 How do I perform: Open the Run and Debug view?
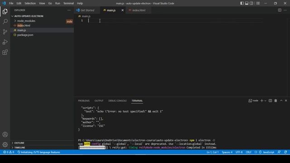click(x=5, y=42)
